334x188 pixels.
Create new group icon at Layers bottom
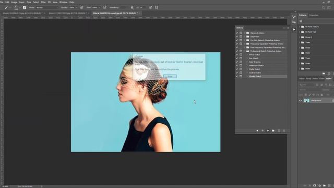(x=324, y=186)
